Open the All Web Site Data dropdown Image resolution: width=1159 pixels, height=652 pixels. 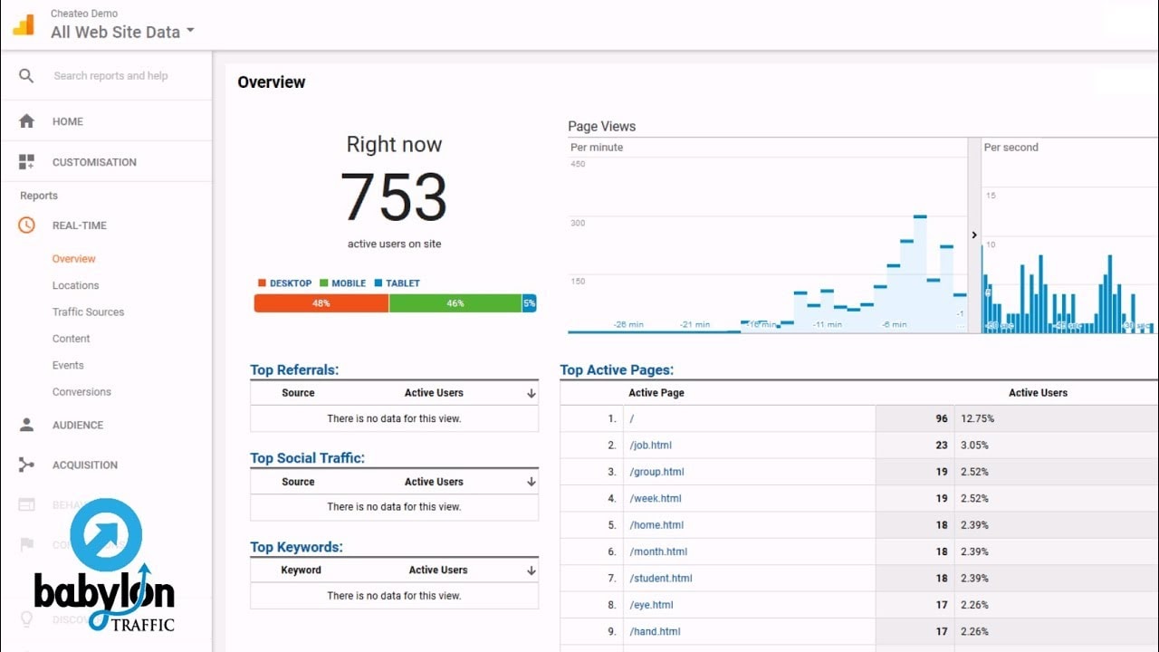pyautogui.click(x=122, y=32)
